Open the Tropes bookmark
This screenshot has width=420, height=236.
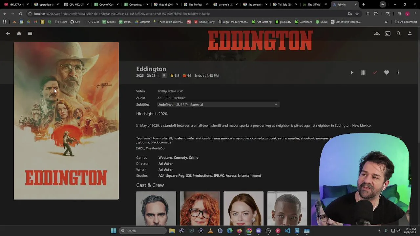tap(125, 22)
